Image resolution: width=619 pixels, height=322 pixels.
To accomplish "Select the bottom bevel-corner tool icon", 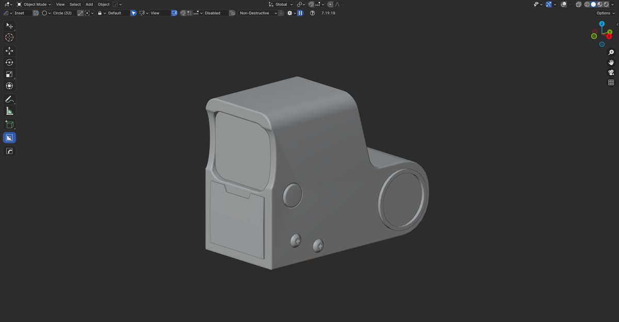I will pos(9,151).
